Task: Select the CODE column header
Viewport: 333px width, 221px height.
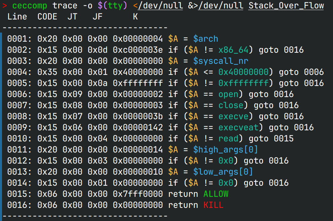Action: tap(47, 17)
